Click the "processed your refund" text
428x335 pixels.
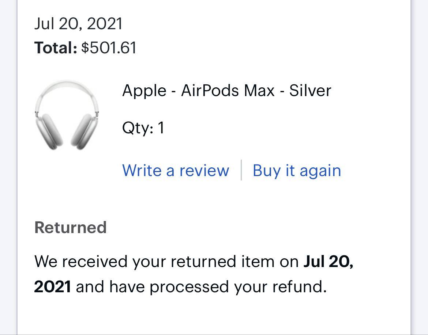click(x=238, y=287)
